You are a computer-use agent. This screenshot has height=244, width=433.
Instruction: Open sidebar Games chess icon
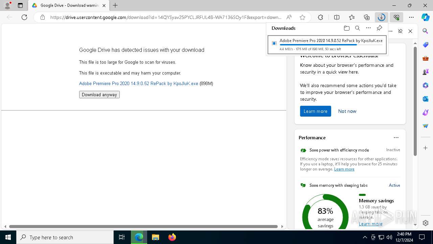pos(426,72)
